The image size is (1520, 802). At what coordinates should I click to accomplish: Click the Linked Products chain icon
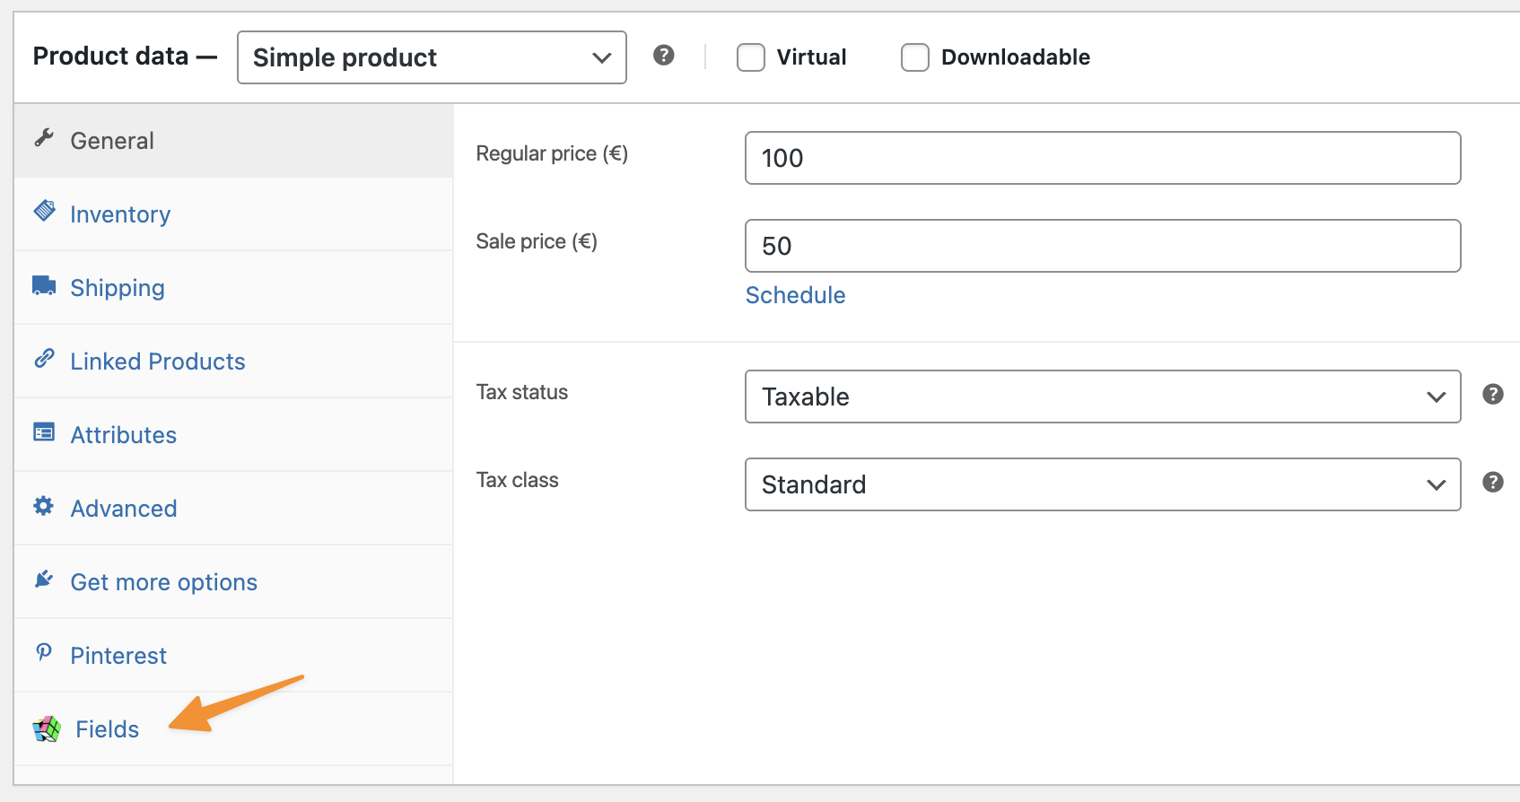click(44, 359)
